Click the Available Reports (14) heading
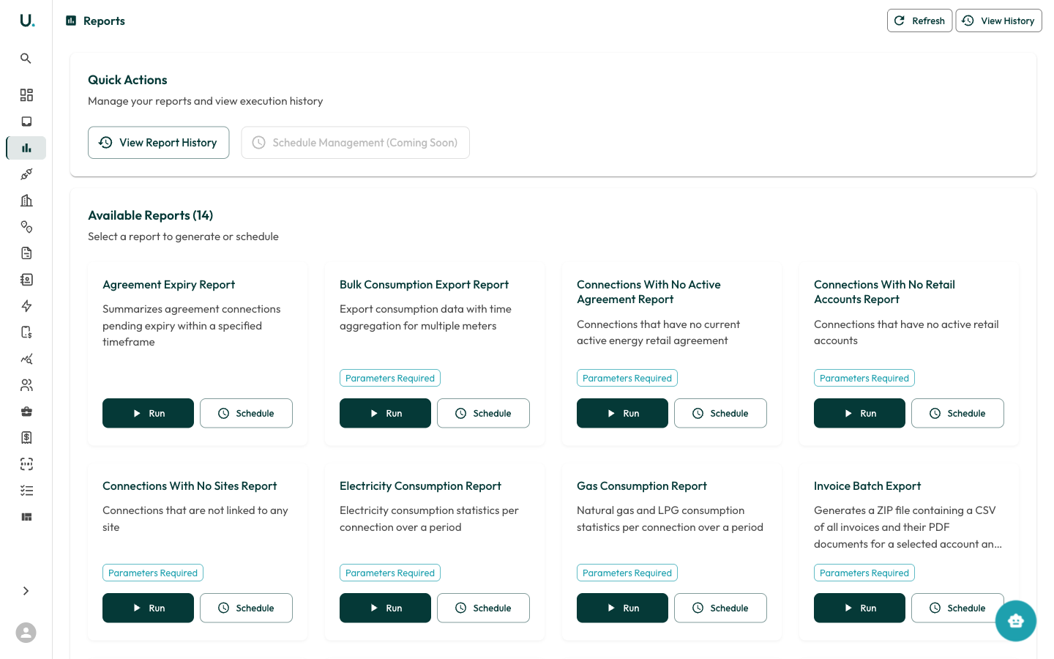The height and width of the screenshot is (659, 1054). click(151, 215)
